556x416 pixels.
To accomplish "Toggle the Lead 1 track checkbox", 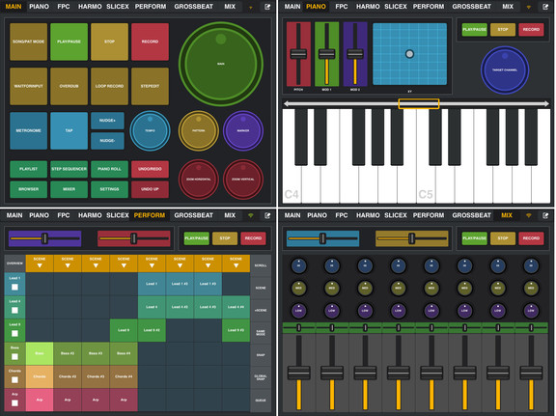I will click(14, 287).
